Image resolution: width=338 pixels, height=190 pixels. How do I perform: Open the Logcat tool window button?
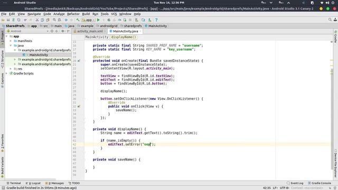pyautogui.click(x=33, y=183)
